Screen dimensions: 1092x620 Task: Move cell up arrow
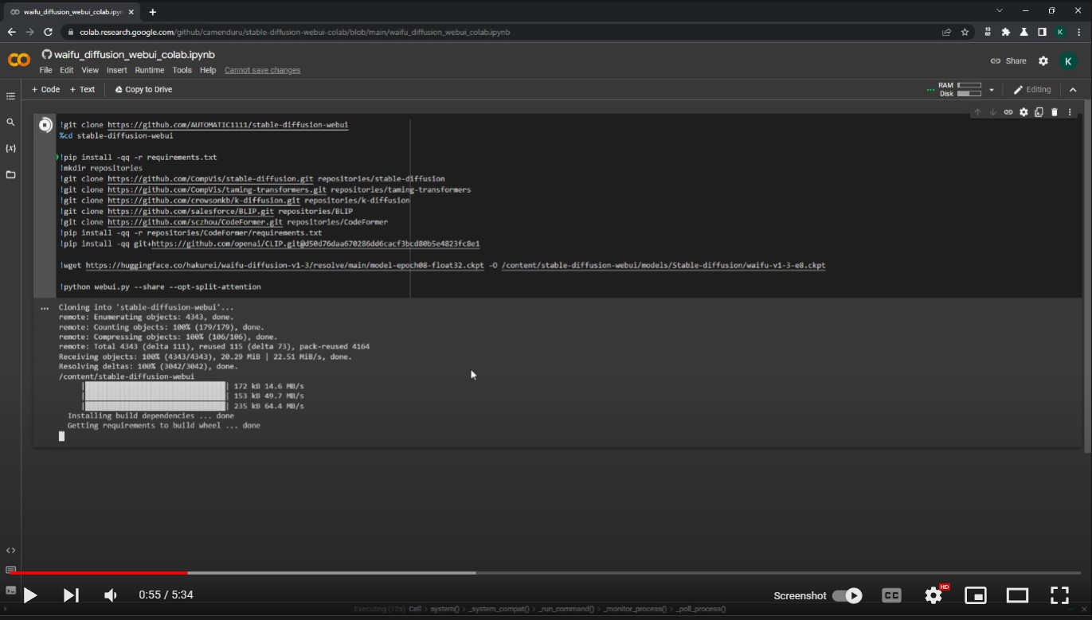click(x=977, y=112)
